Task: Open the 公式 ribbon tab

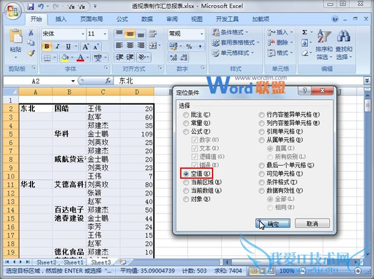Action: tap(122, 19)
